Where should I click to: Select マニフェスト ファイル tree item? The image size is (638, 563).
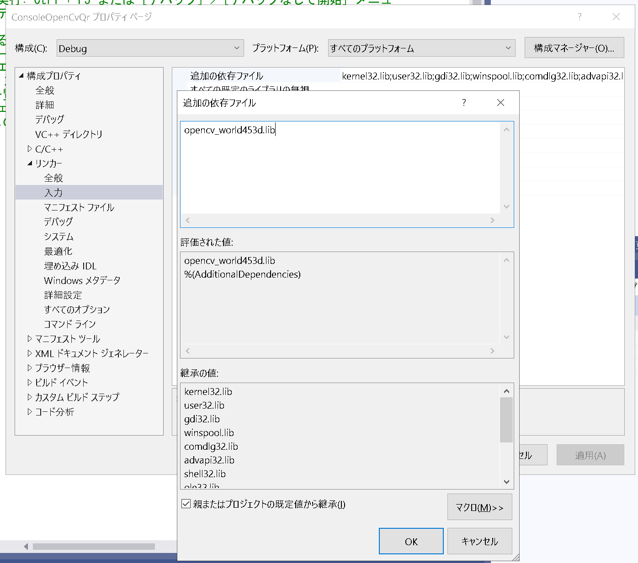(x=79, y=207)
